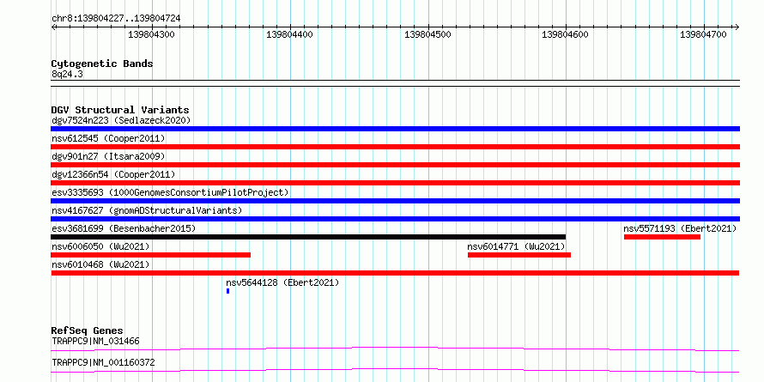Open transcript TRAPPC9|NM_031466 label
The image size is (764, 382).
[x=95, y=341]
